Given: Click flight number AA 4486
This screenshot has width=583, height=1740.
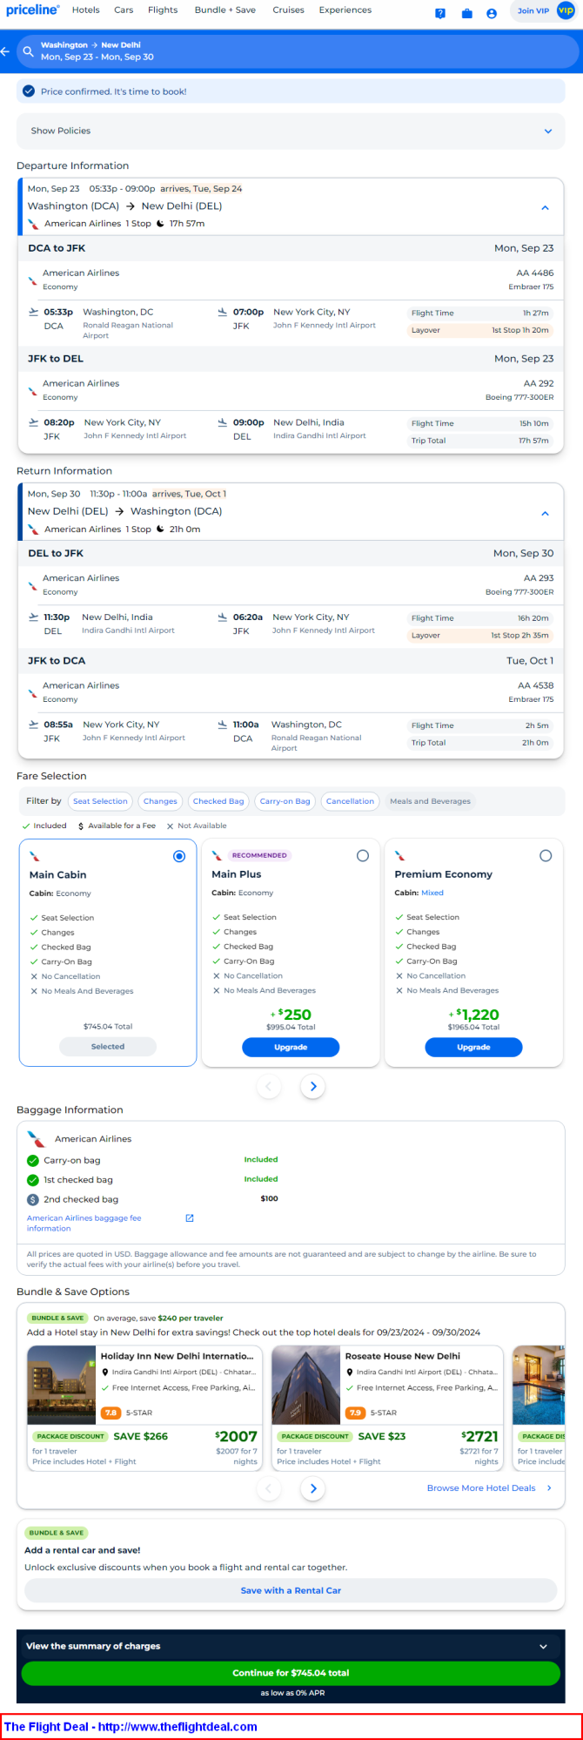Looking at the screenshot, I should point(535,273).
